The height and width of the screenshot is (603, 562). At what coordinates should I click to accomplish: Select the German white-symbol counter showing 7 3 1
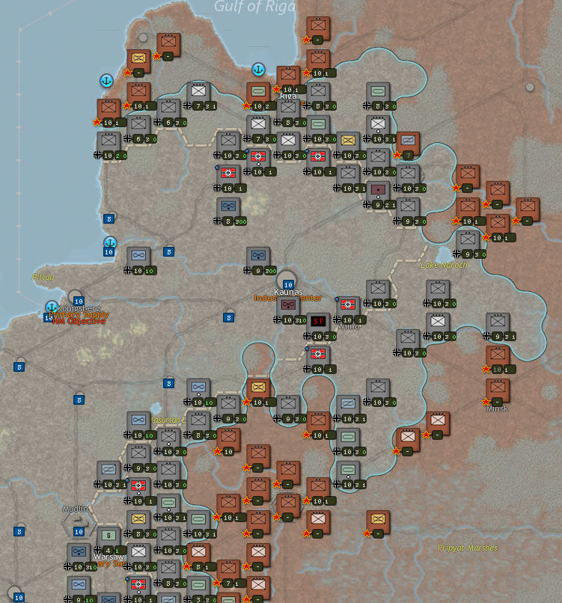click(198, 91)
